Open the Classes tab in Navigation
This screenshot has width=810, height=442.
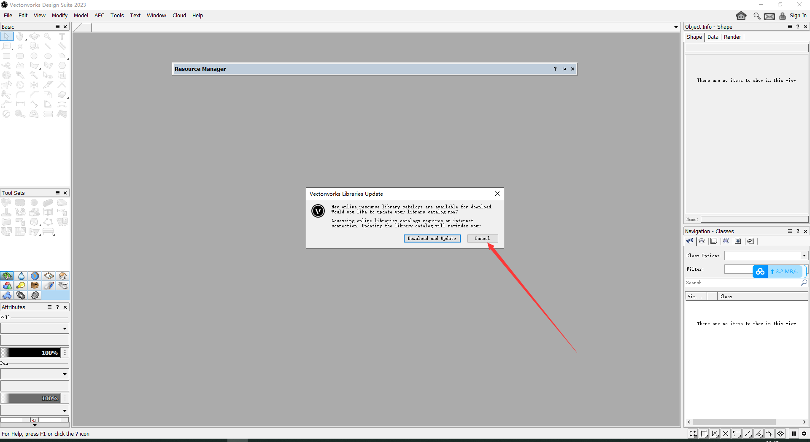pos(689,241)
